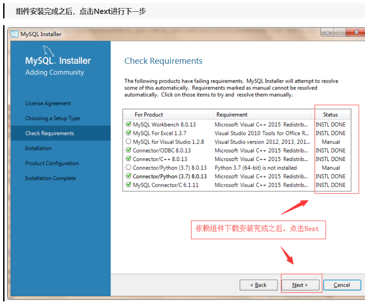
Task: Click INSTL DONE status of MySQL Workbench
Action: [330, 125]
